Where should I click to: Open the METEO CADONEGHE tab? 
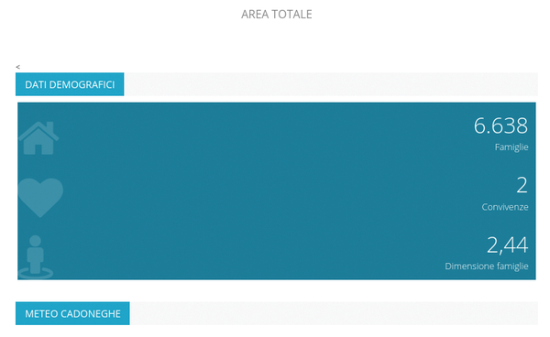tap(72, 313)
